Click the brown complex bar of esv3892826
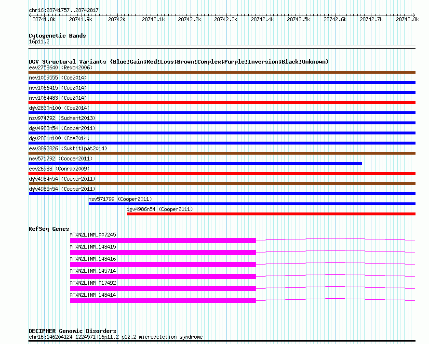 point(222,153)
